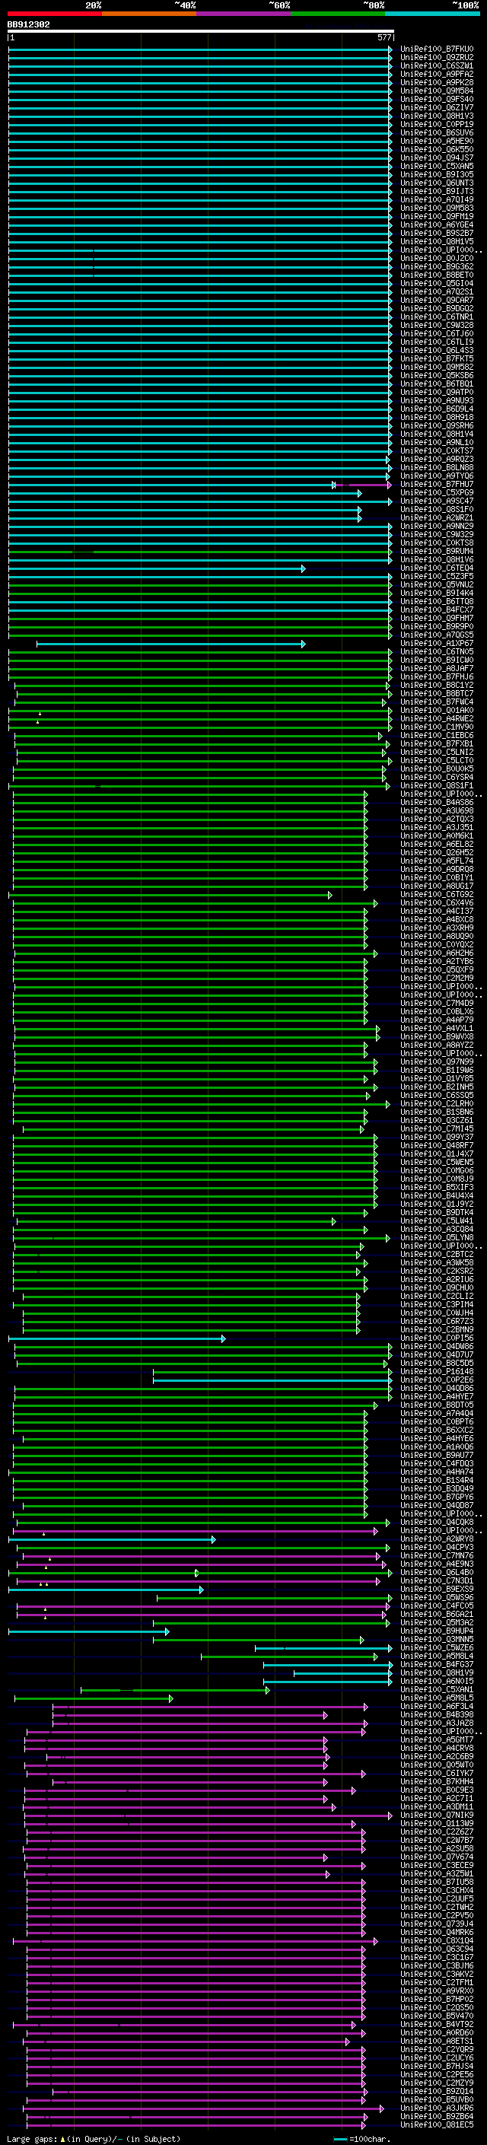Click the query end position 577

(384, 37)
